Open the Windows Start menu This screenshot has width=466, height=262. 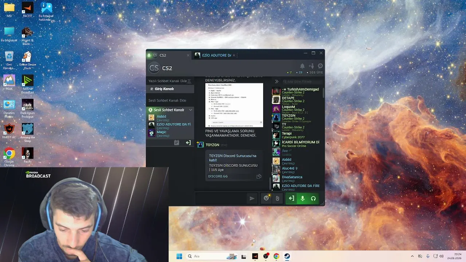(179, 256)
